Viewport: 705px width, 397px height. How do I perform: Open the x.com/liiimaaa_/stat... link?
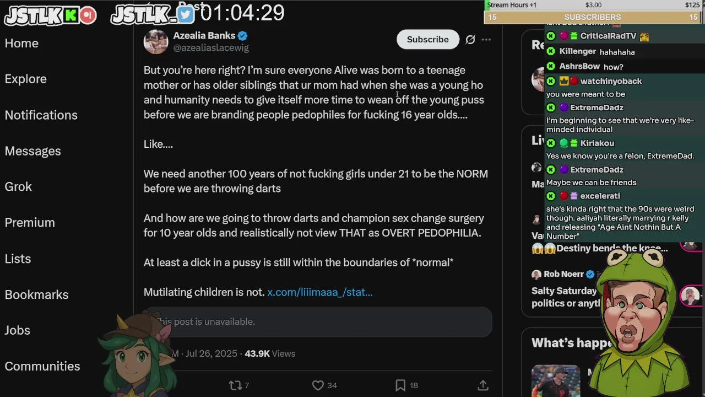(x=320, y=292)
